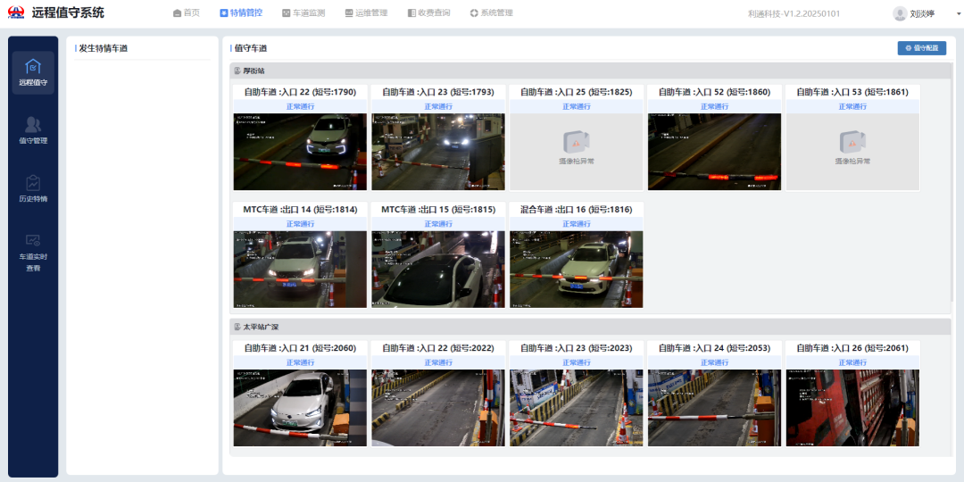This screenshot has height=482, width=964.
Task: Click the 值守配置 button
Action: [x=921, y=47]
